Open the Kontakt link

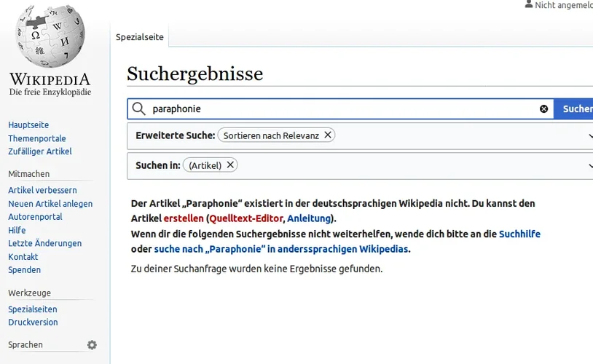[23, 257]
